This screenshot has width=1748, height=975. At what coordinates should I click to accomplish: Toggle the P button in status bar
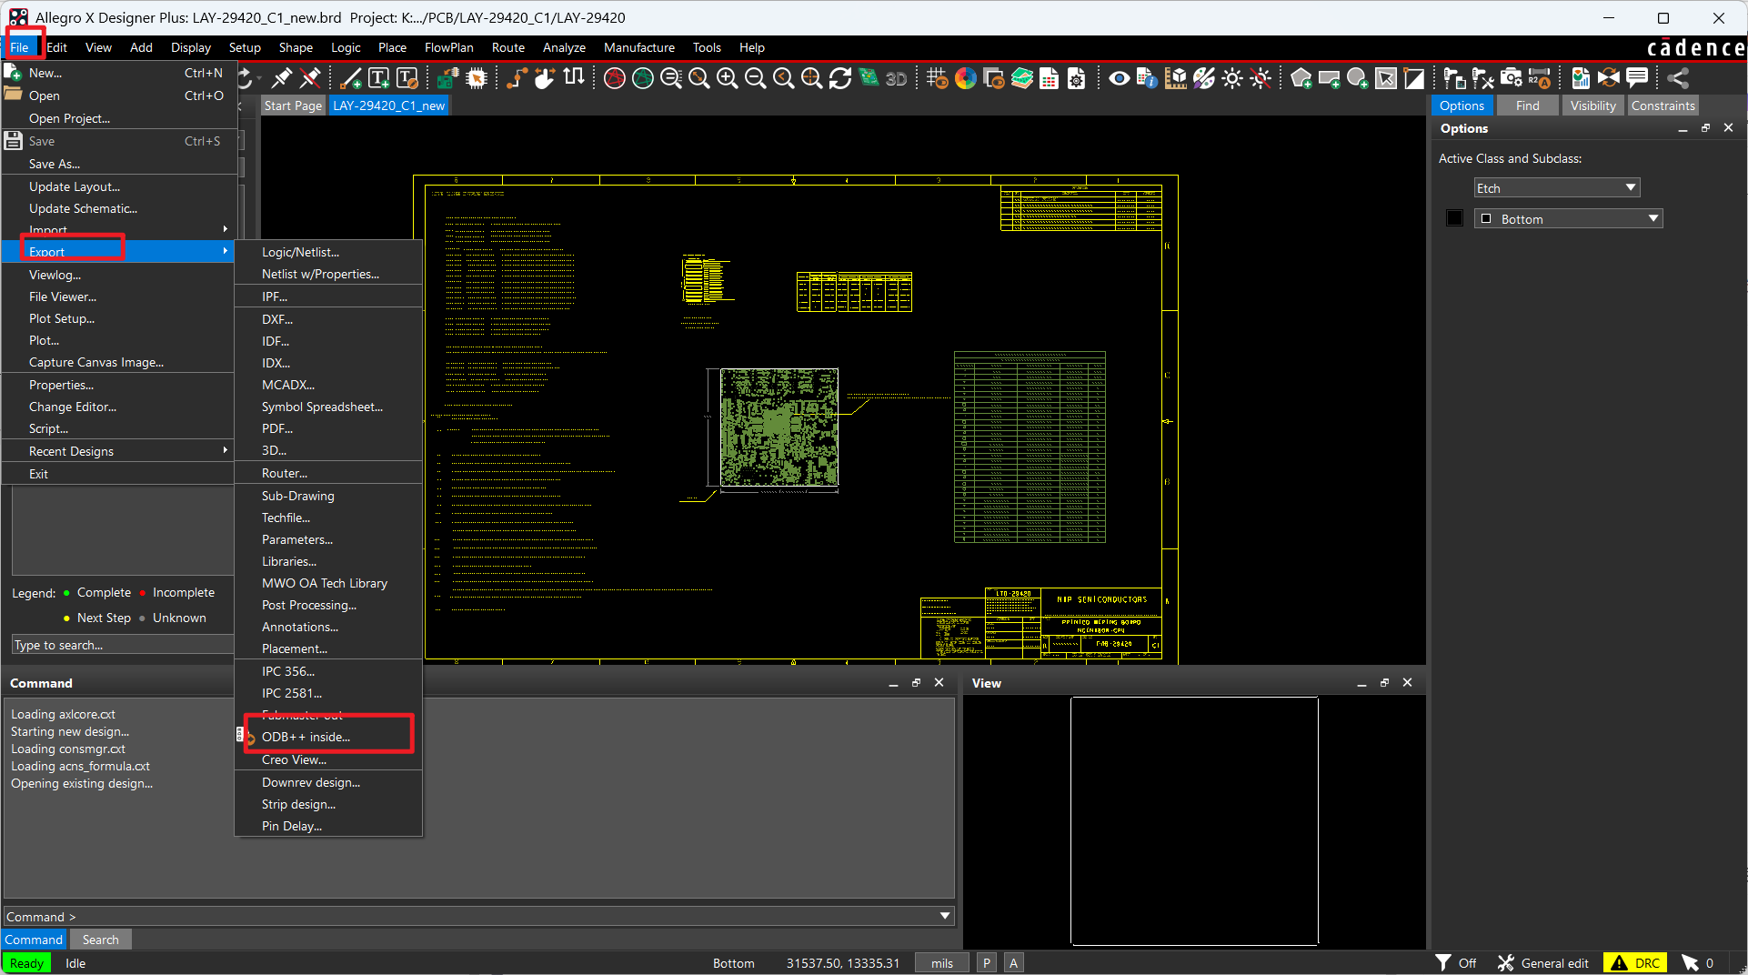[987, 963]
